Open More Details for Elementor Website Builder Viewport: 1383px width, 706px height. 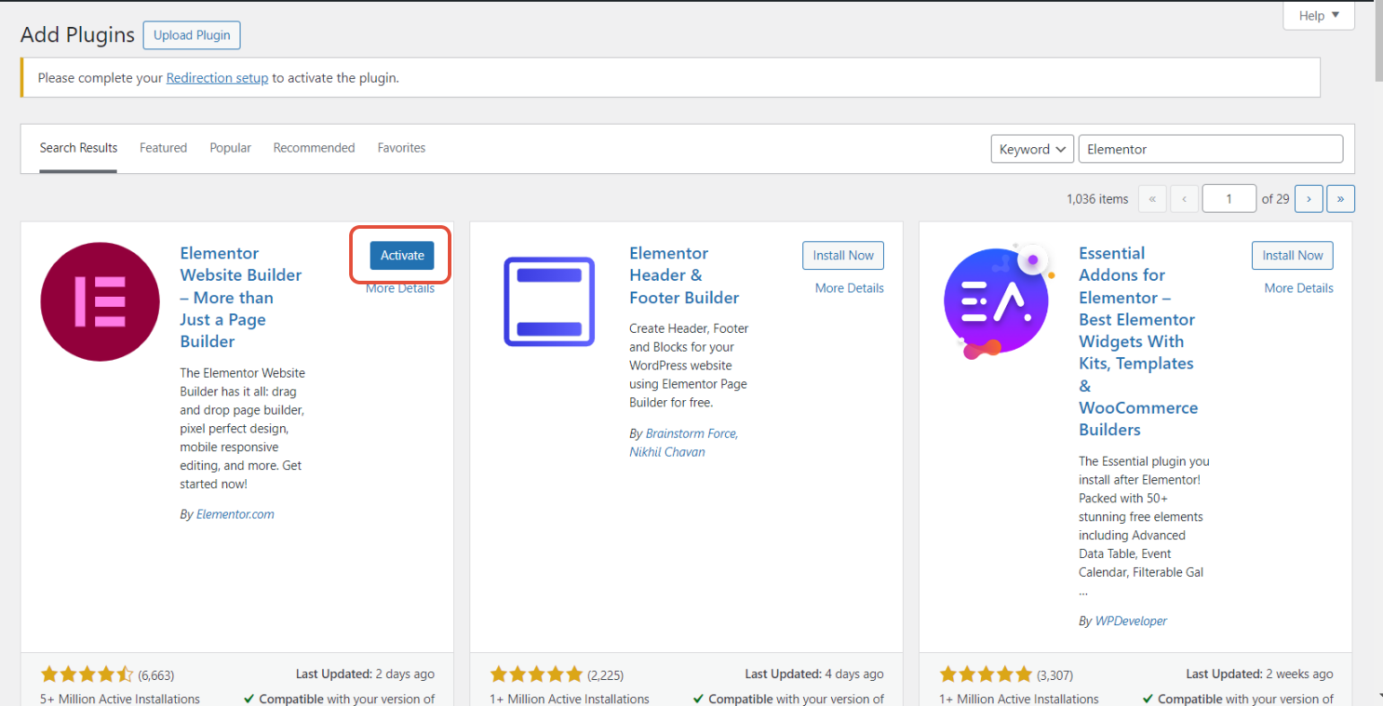(400, 288)
